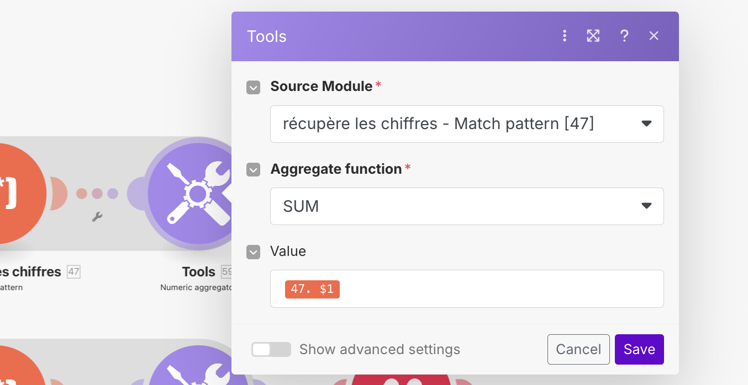Open help for the Tools module
This screenshot has height=385, width=748.
(x=624, y=36)
